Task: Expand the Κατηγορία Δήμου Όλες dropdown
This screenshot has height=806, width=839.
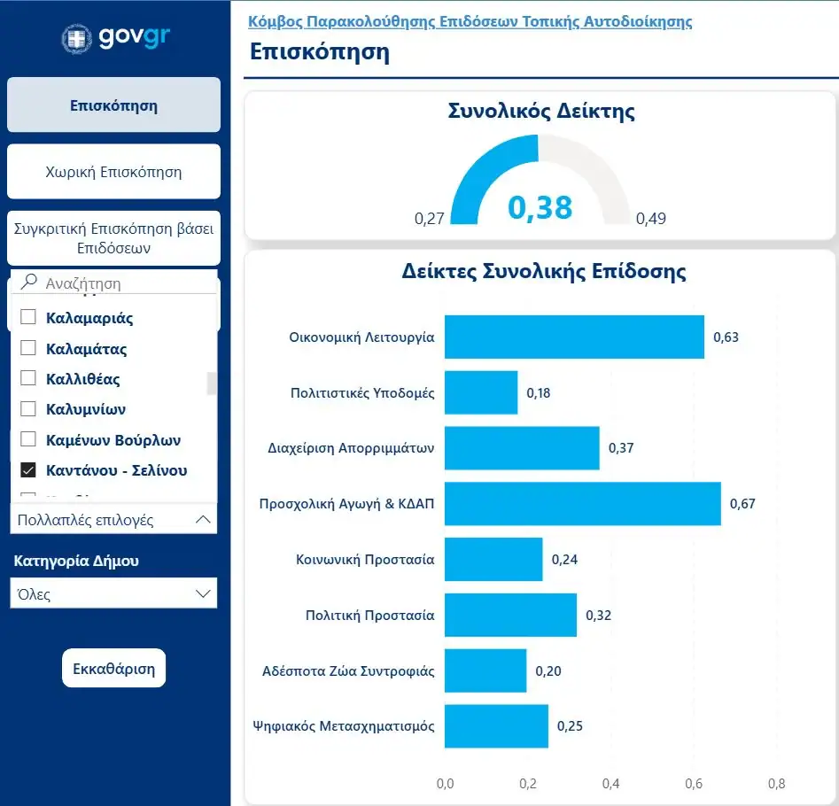Action: pos(203,593)
